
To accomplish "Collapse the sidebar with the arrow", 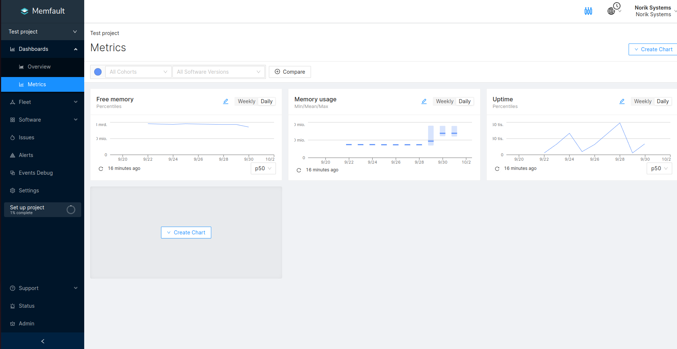I will click(x=43, y=341).
